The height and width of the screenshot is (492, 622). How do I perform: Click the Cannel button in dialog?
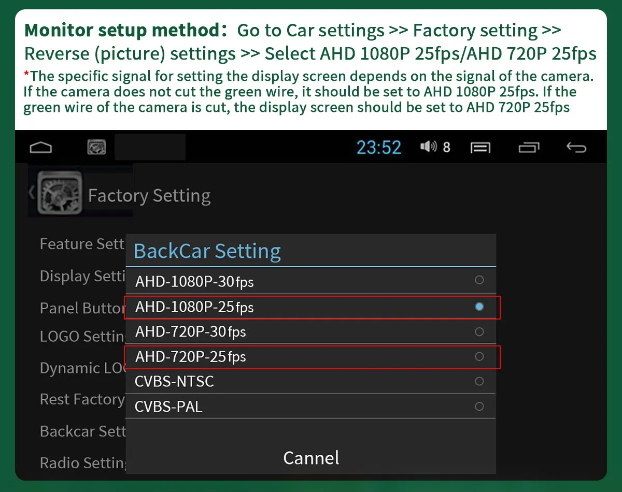311,458
